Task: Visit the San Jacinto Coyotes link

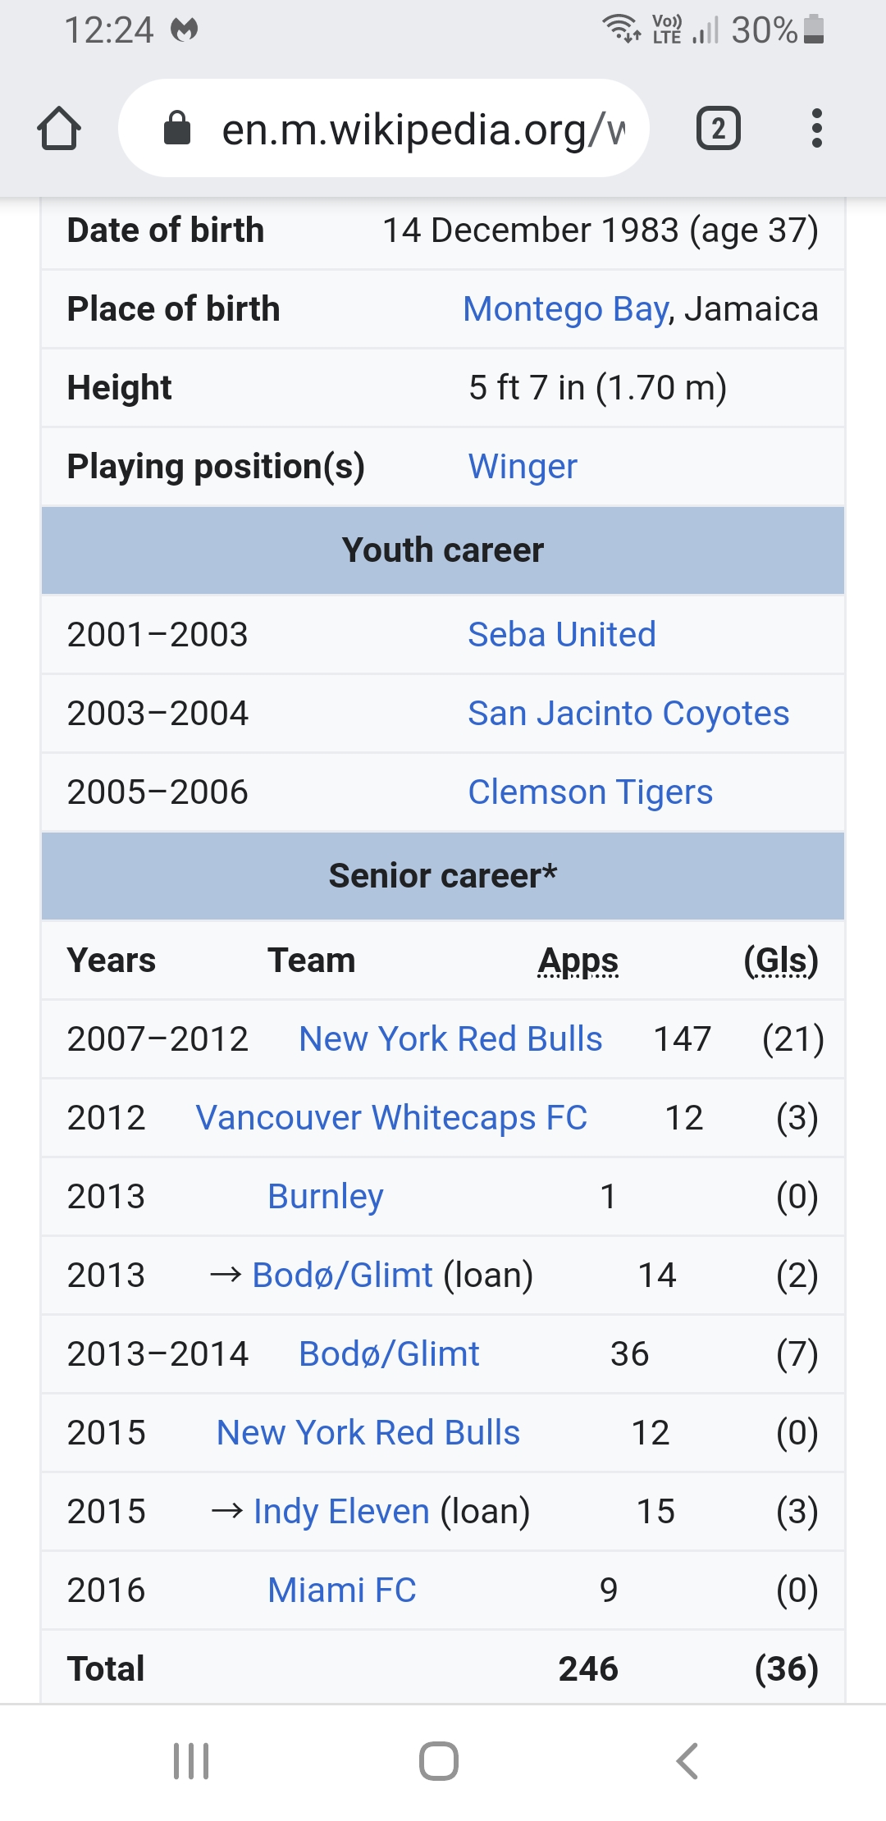Action: point(628,713)
